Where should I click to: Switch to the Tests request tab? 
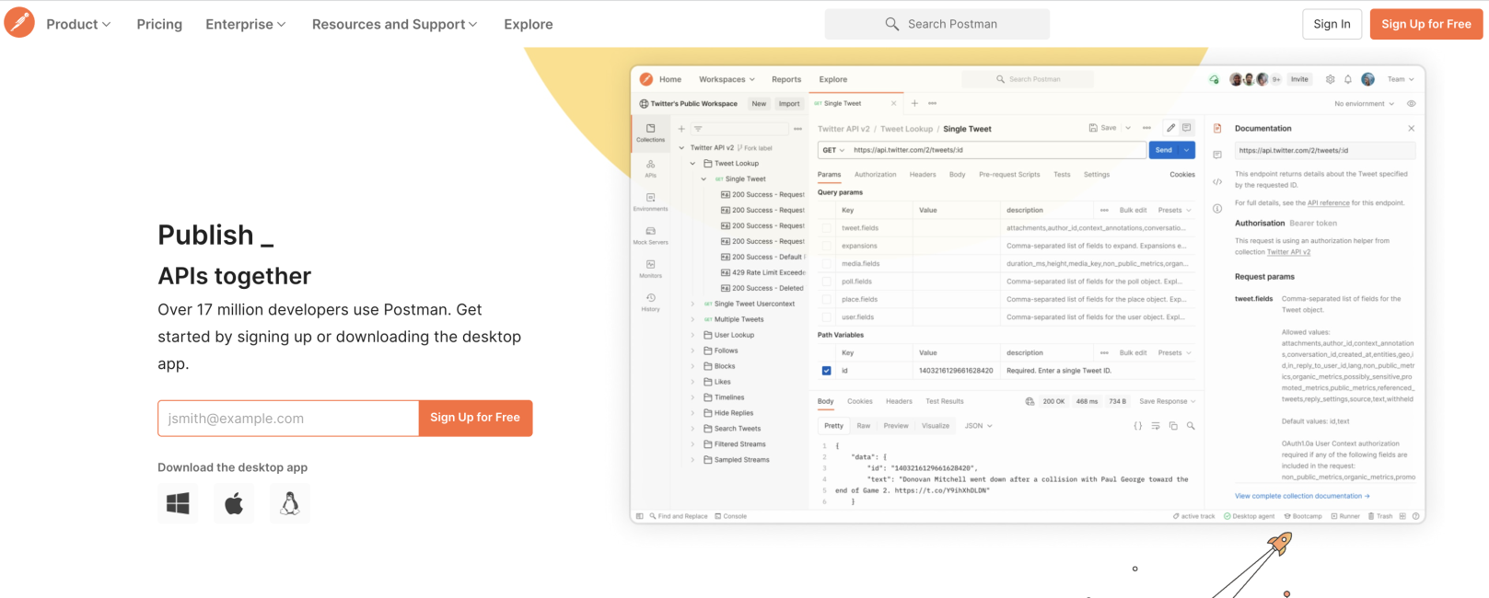tap(1062, 174)
